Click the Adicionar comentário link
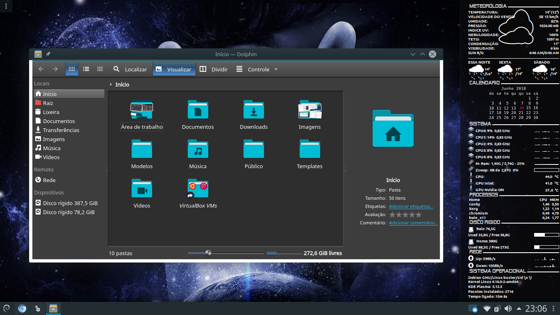The width and height of the screenshot is (560, 315). click(413, 223)
